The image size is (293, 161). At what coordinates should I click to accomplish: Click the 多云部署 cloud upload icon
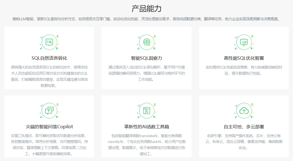(x=244, y=111)
